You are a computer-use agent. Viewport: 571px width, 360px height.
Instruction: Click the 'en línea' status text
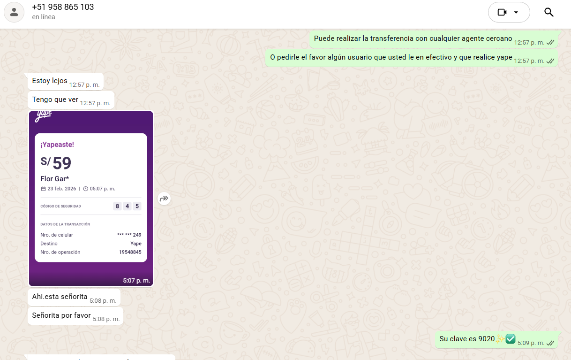[x=44, y=17]
